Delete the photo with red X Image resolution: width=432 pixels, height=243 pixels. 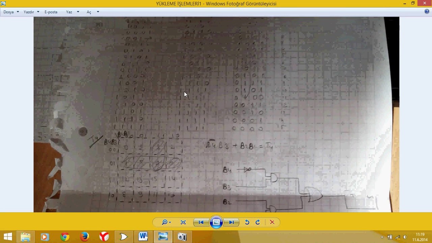coord(272,222)
